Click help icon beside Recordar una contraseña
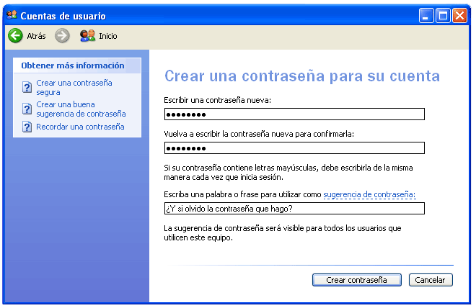Viewport: 476px width, 308px height. pyautogui.click(x=27, y=127)
